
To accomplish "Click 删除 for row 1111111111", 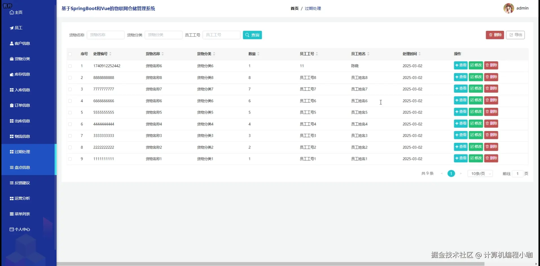I will click(491, 158).
